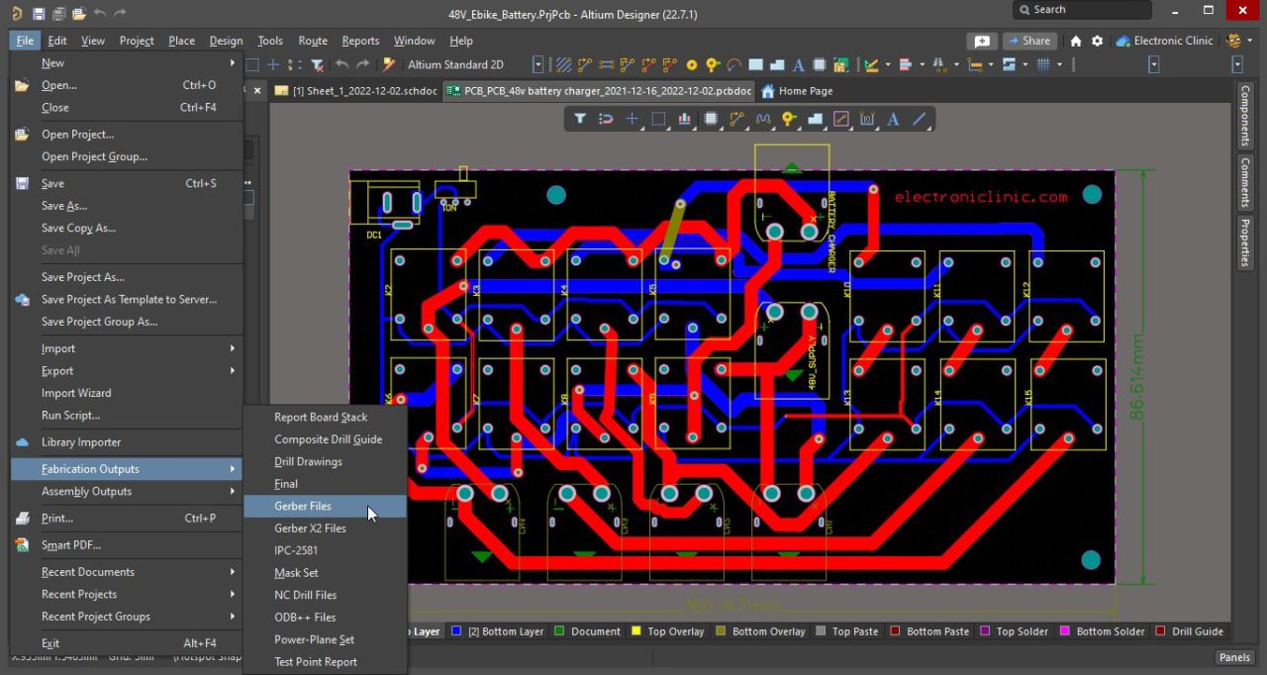Select the Place Line icon in active bar
This screenshot has width=1267, height=675.
click(x=920, y=119)
